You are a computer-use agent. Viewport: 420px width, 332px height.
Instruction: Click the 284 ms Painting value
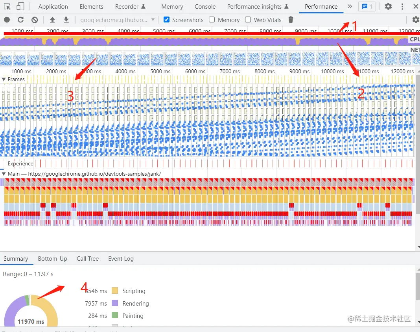[97, 315]
